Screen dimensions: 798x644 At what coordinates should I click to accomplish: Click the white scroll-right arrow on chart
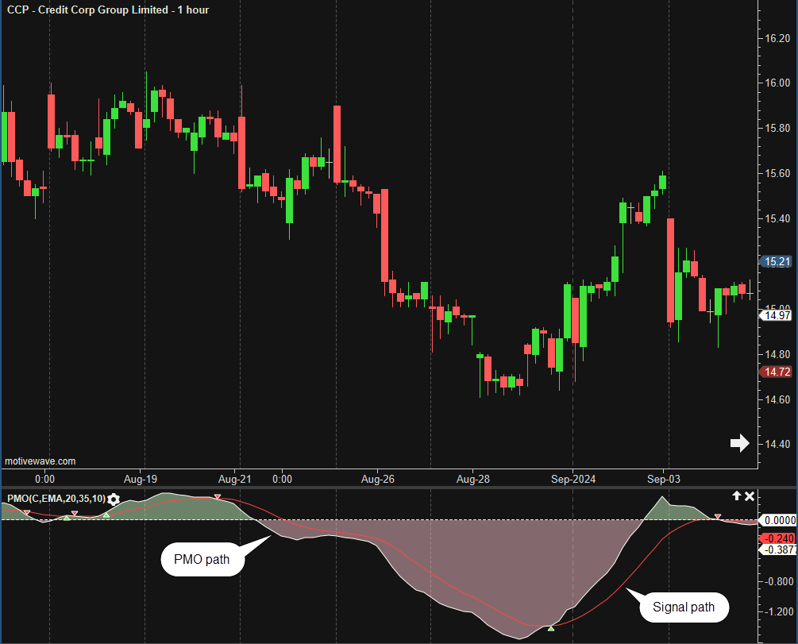pos(739,443)
